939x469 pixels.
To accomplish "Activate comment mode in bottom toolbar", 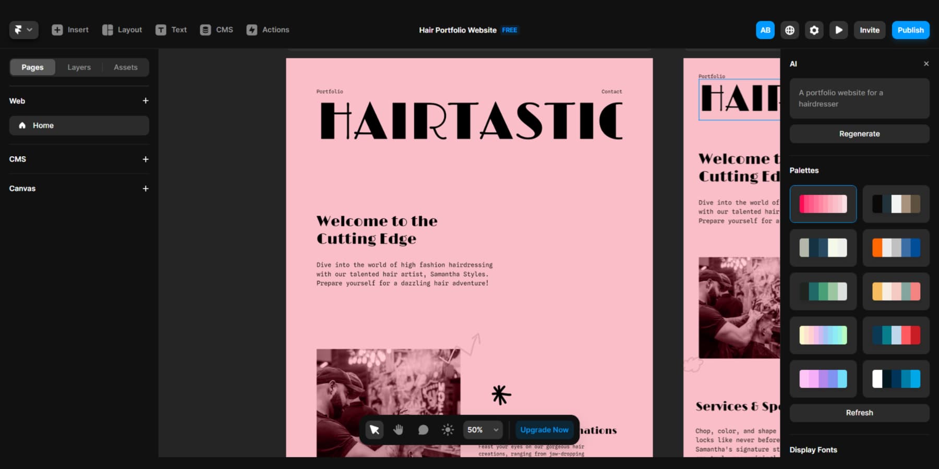I will [423, 429].
